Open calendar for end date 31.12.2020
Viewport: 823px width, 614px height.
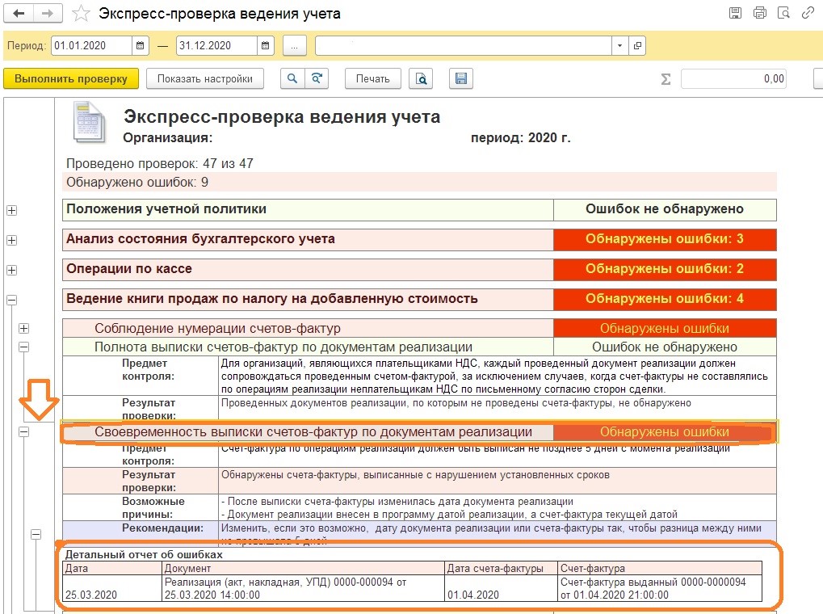pos(266,46)
